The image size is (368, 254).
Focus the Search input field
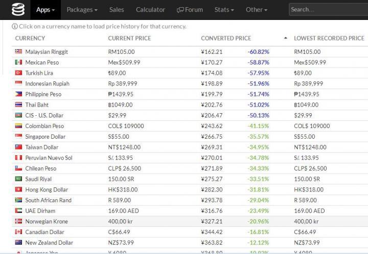pyautogui.click(x=327, y=10)
